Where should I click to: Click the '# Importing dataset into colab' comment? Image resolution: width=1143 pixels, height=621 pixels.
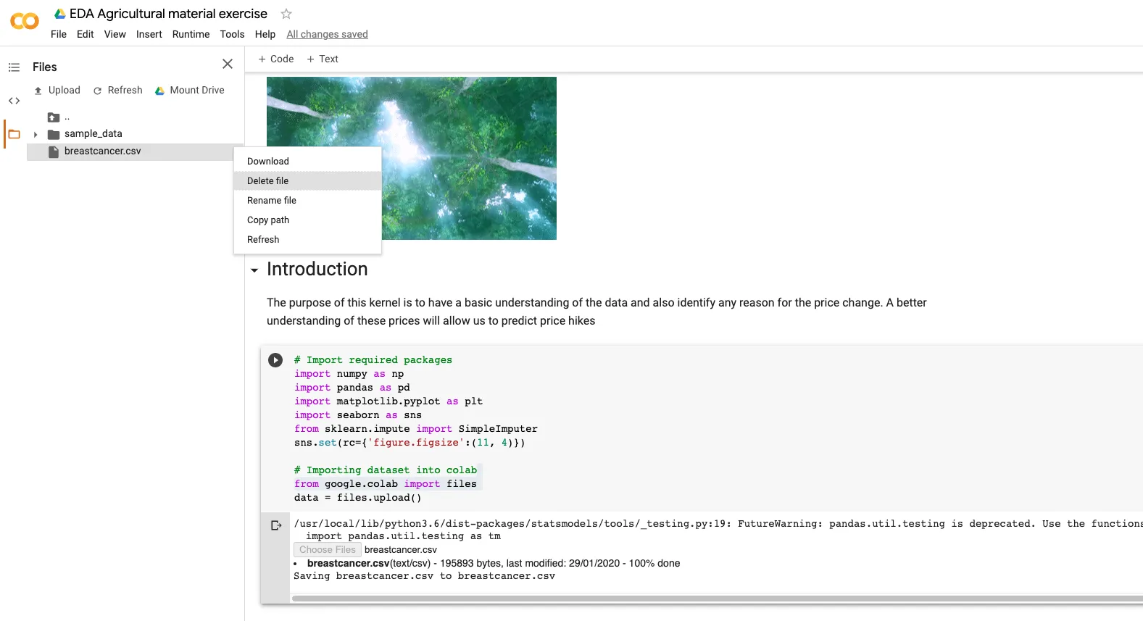386,470
